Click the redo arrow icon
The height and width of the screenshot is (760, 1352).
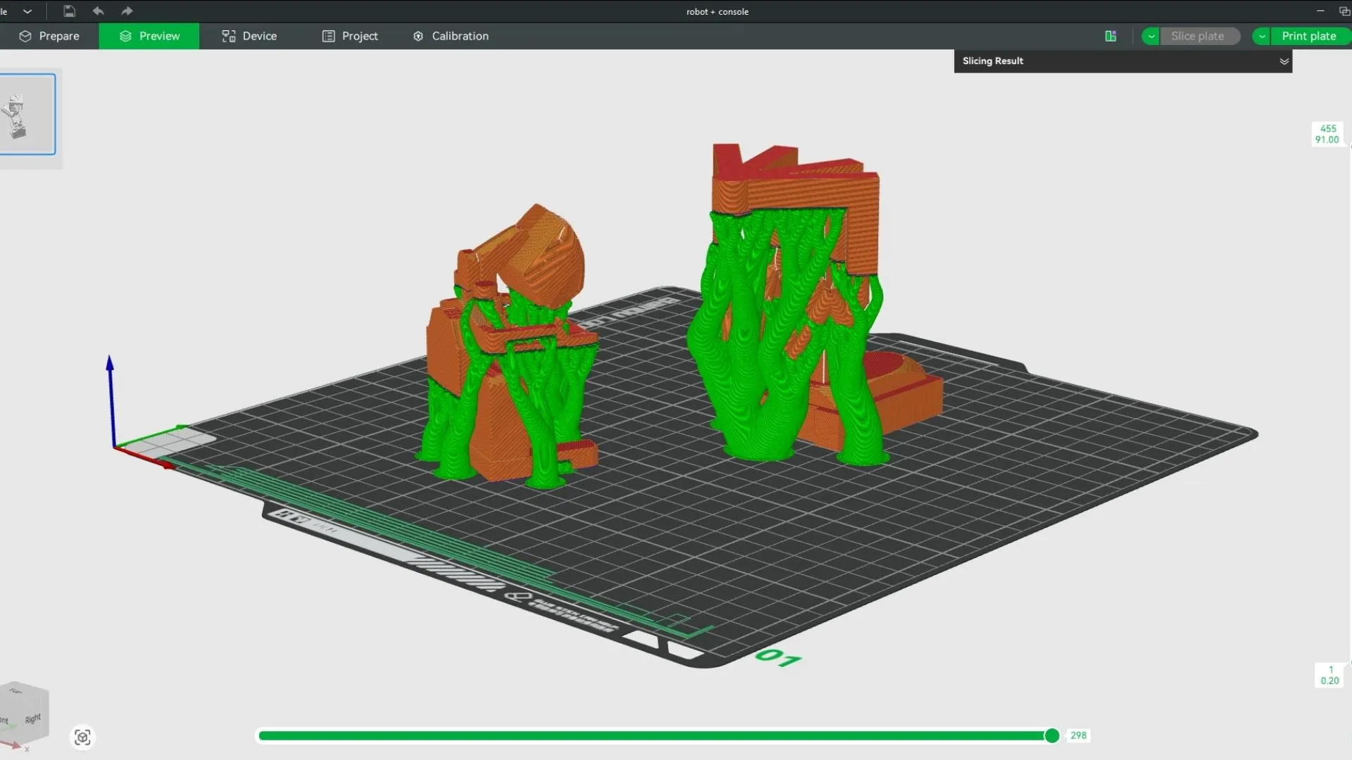tap(127, 11)
